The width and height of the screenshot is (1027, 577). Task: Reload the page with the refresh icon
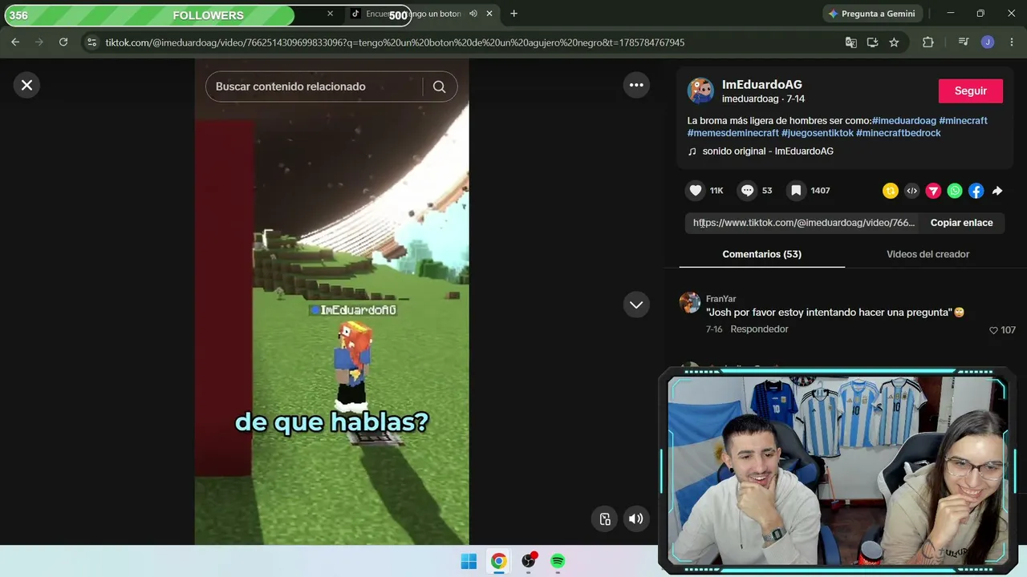click(63, 42)
